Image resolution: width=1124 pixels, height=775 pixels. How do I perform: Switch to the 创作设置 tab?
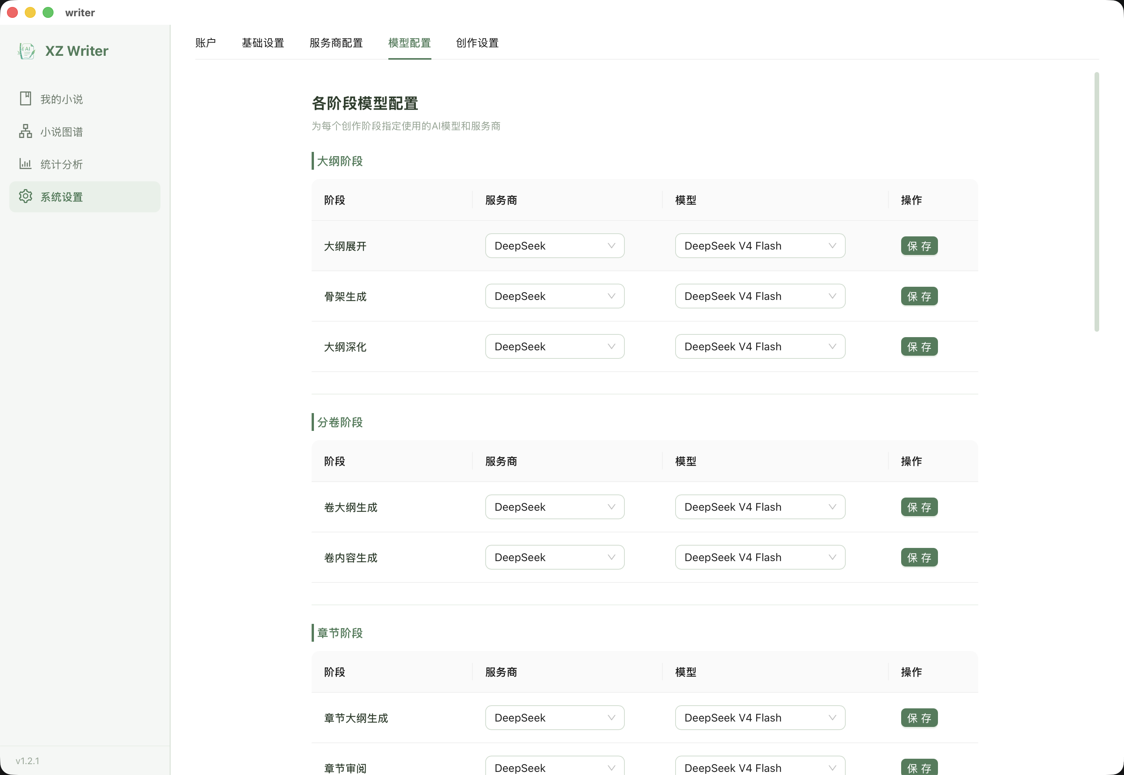pos(478,43)
